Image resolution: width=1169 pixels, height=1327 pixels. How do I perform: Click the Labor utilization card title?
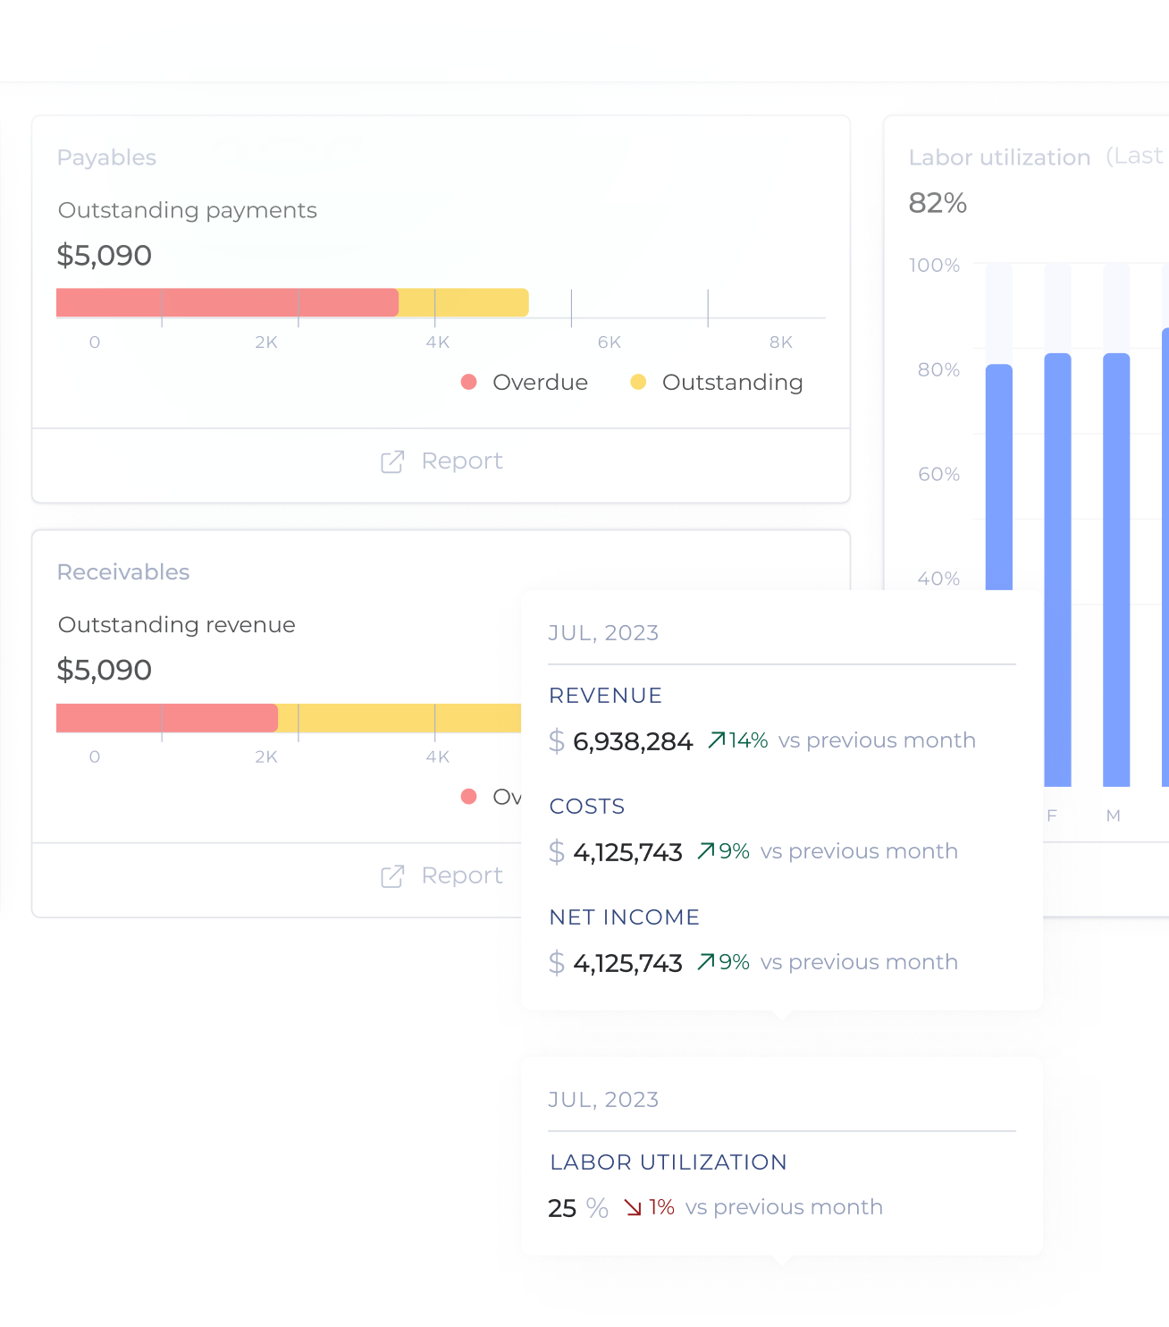click(x=999, y=158)
